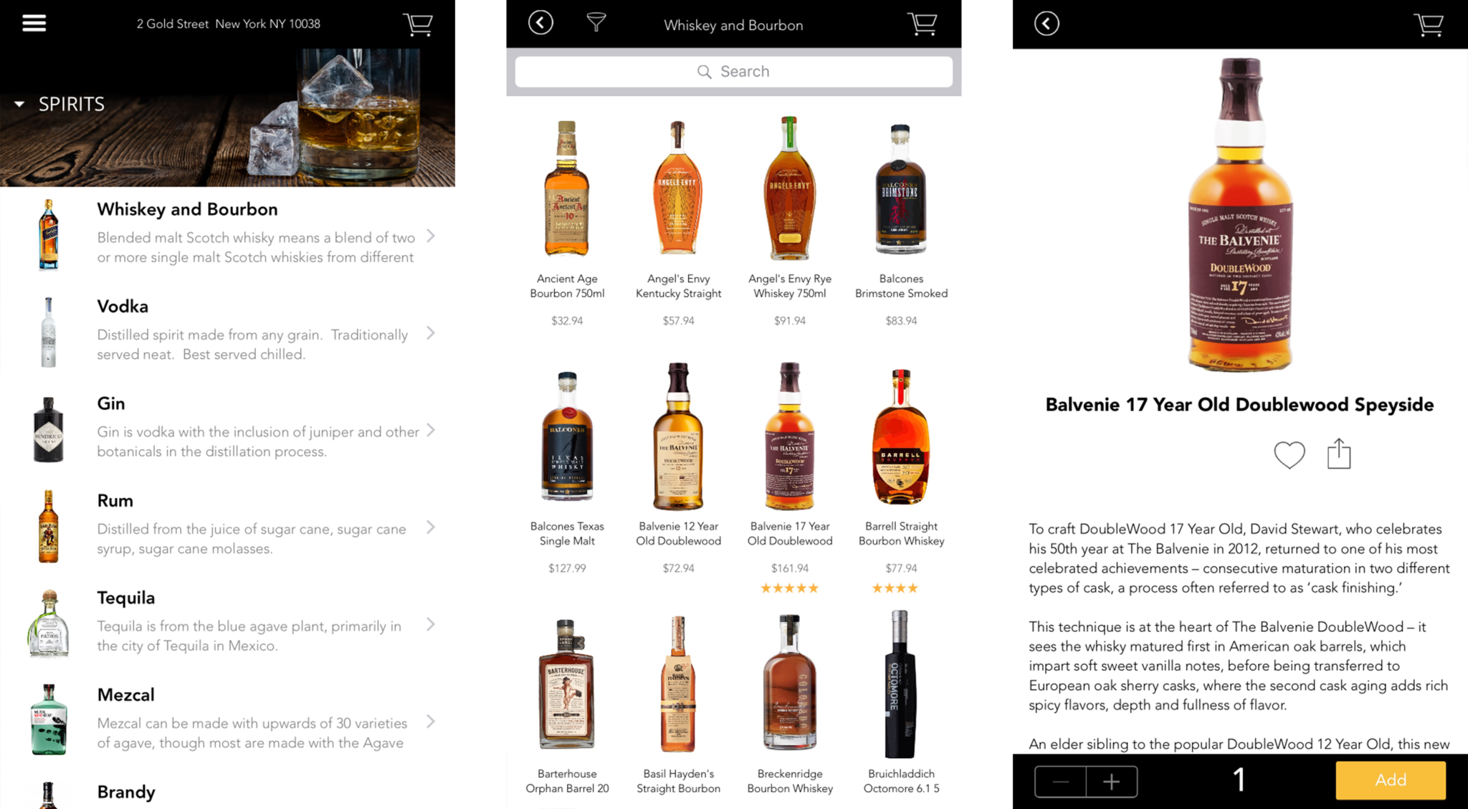Open the cart icon on the Spirits screen
This screenshot has height=809, width=1468.
[x=418, y=24]
